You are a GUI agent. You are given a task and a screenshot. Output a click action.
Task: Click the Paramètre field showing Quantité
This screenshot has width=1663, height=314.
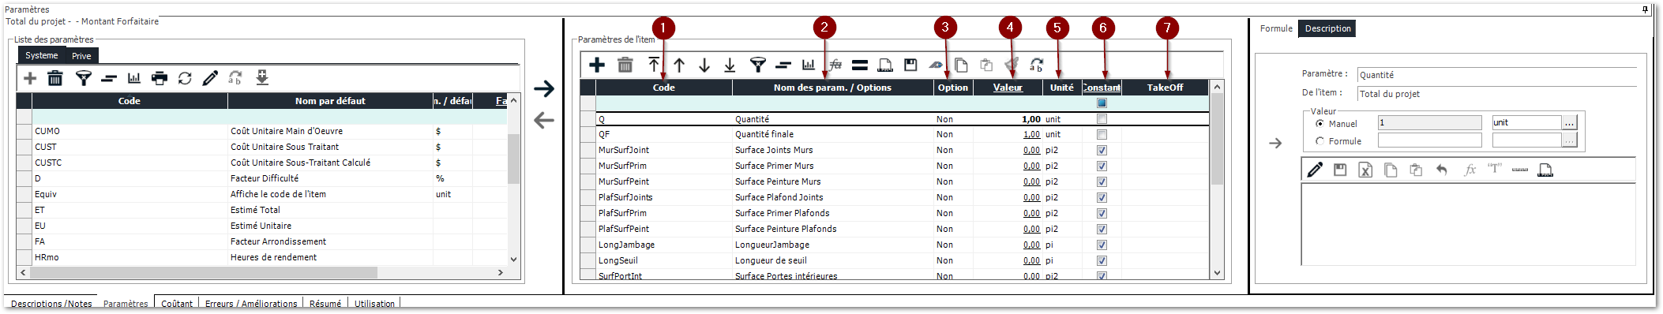click(1497, 75)
